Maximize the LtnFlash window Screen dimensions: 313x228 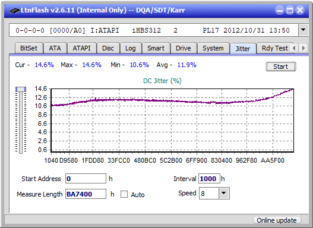point(290,10)
